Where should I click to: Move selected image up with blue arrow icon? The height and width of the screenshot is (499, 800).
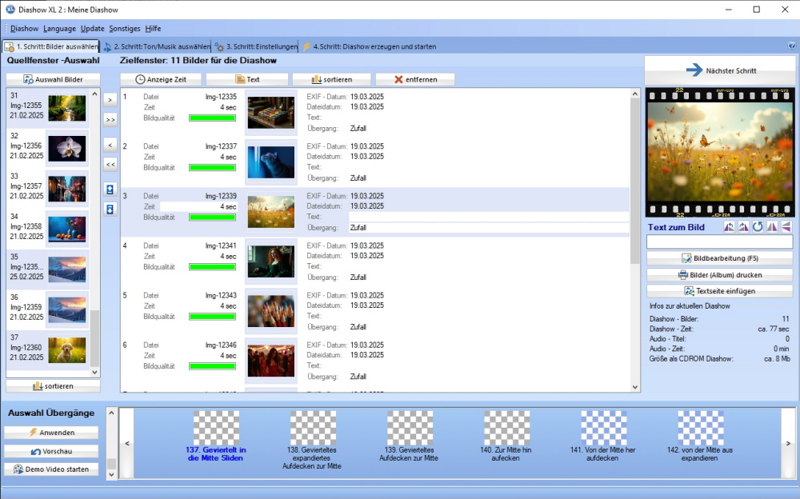point(110,190)
